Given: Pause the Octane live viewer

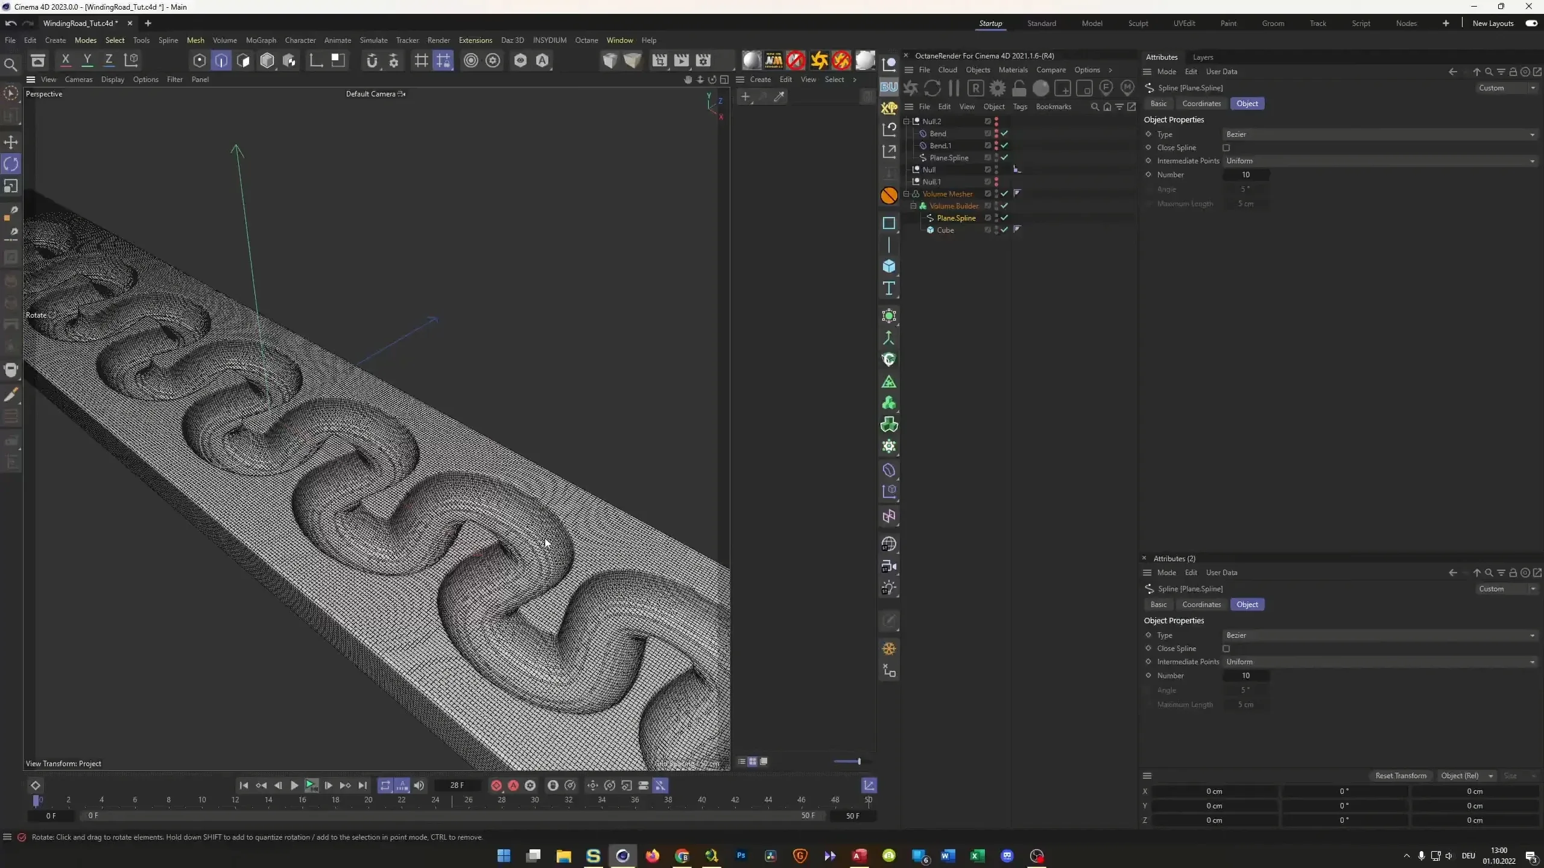Looking at the screenshot, I should point(954,88).
